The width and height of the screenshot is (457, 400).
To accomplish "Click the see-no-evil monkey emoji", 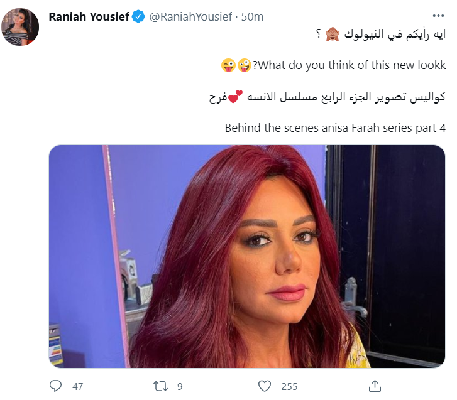I will point(333,34).
